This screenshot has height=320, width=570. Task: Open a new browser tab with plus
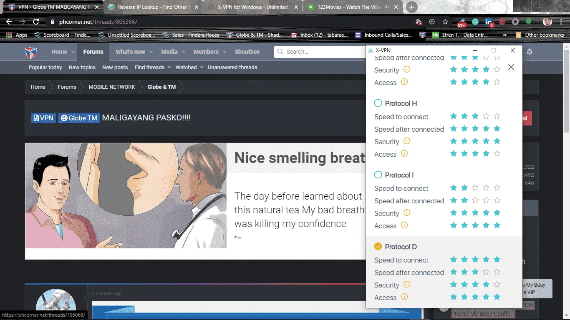411,7
